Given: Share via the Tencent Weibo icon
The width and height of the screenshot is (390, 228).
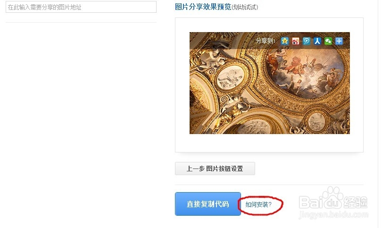Looking at the screenshot, I should [x=306, y=41].
